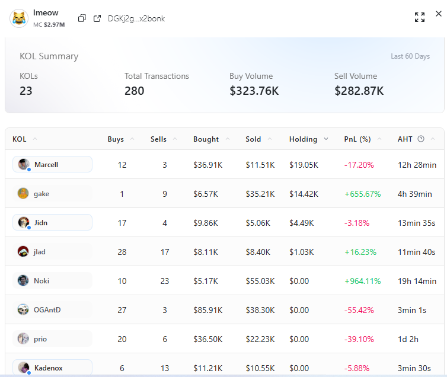This screenshot has width=447, height=377.
Task: Click gake's avatar image
Action: 23,193
